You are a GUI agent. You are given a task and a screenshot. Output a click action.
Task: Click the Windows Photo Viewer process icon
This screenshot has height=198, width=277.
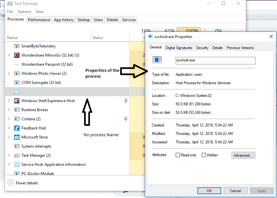tap(17, 73)
